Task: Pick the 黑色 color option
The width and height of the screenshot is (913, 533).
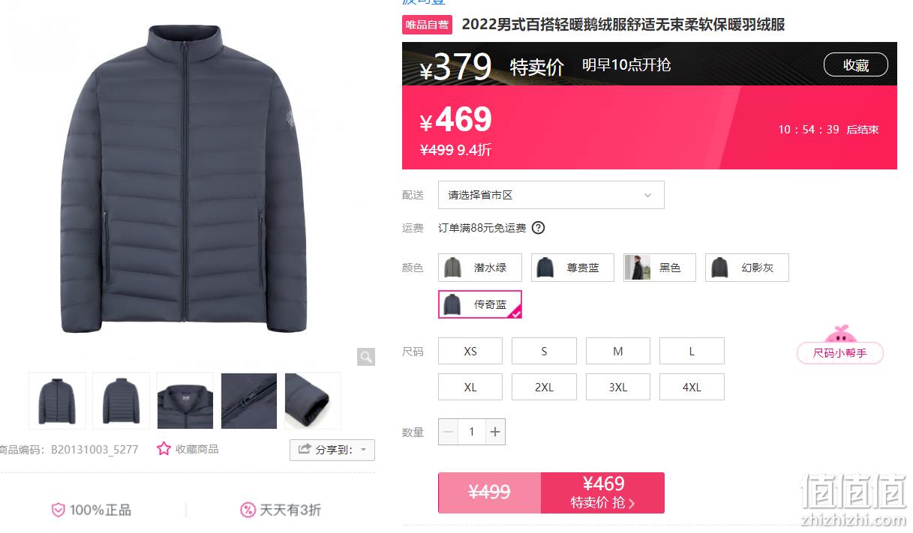Action: [x=659, y=268]
